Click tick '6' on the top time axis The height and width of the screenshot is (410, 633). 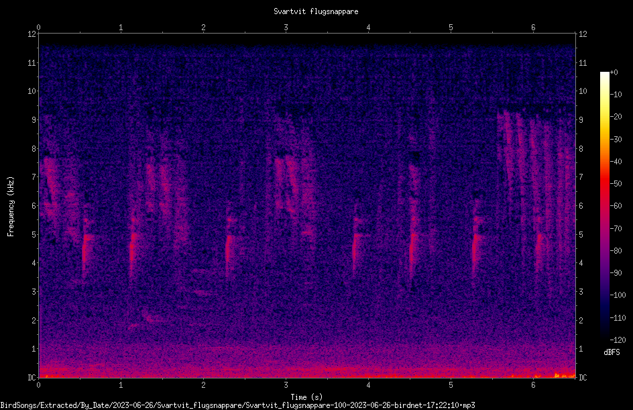533,28
